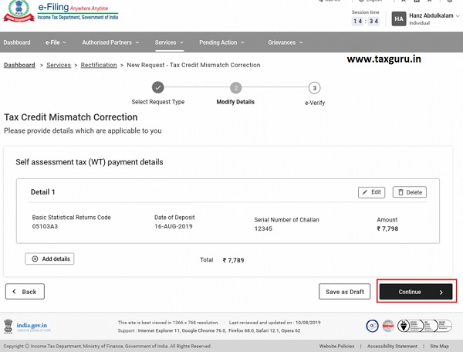The width and height of the screenshot is (463, 352).
Task: Click step 2 Modify Details circle
Action: [235, 88]
